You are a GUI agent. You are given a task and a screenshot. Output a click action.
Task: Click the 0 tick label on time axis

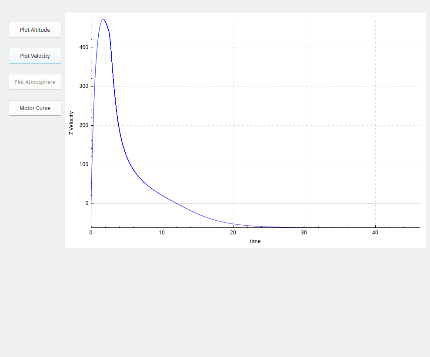pyautogui.click(x=91, y=233)
